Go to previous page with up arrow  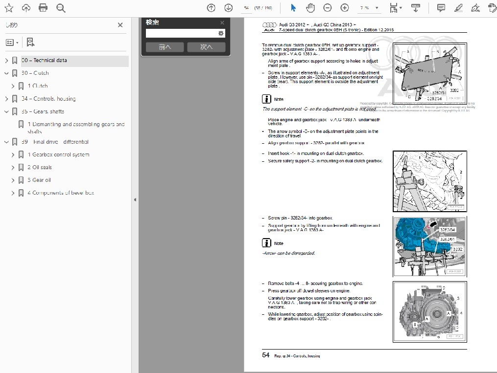tap(211, 8)
